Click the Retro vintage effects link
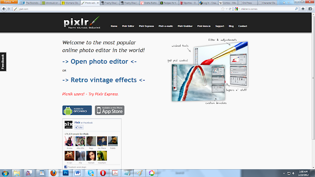Viewport: 315px width, 177px height. 104,80
